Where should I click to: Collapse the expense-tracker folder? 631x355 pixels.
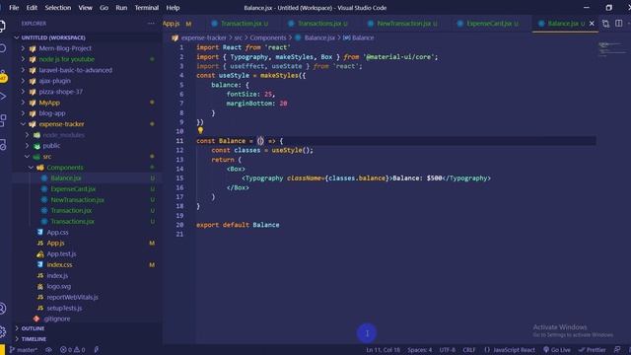coord(61,124)
